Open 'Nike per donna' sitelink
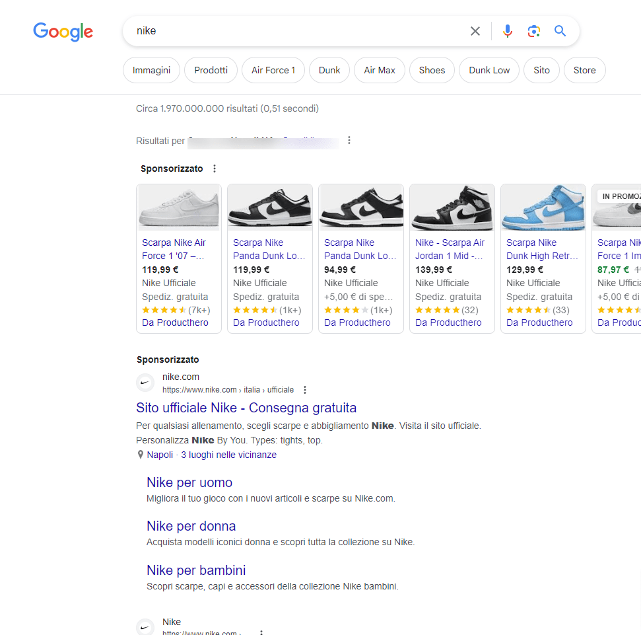641x641 pixels. (x=191, y=526)
